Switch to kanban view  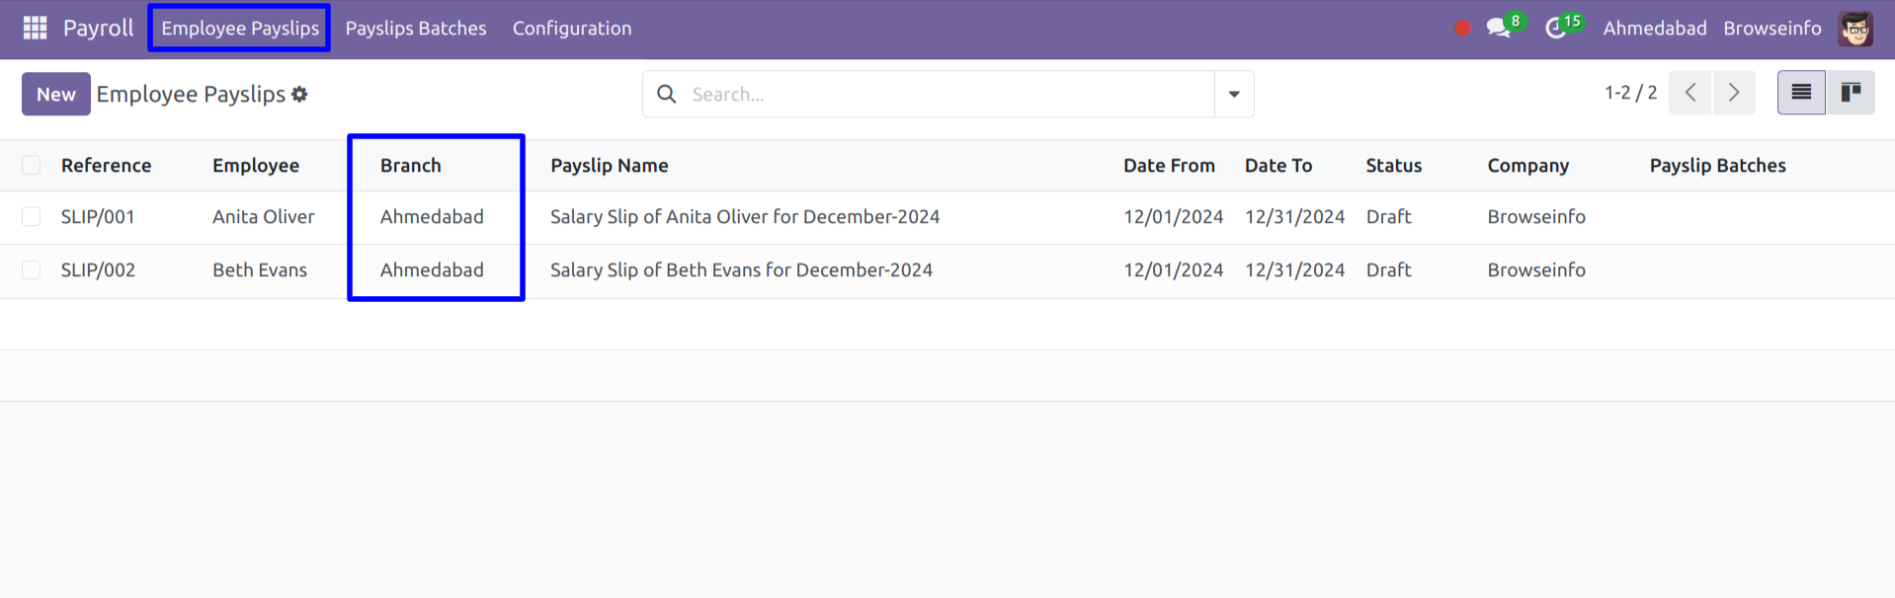(1851, 93)
